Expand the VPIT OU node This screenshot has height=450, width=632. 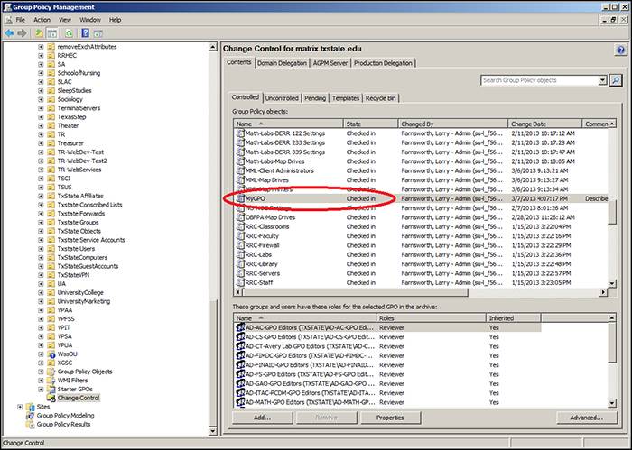(41, 327)
